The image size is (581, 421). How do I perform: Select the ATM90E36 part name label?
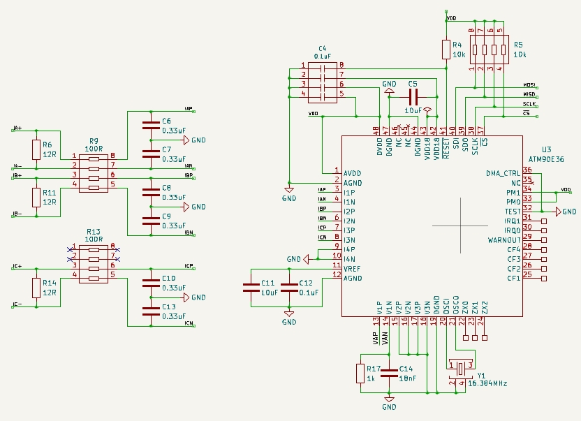tap(546, 159)
